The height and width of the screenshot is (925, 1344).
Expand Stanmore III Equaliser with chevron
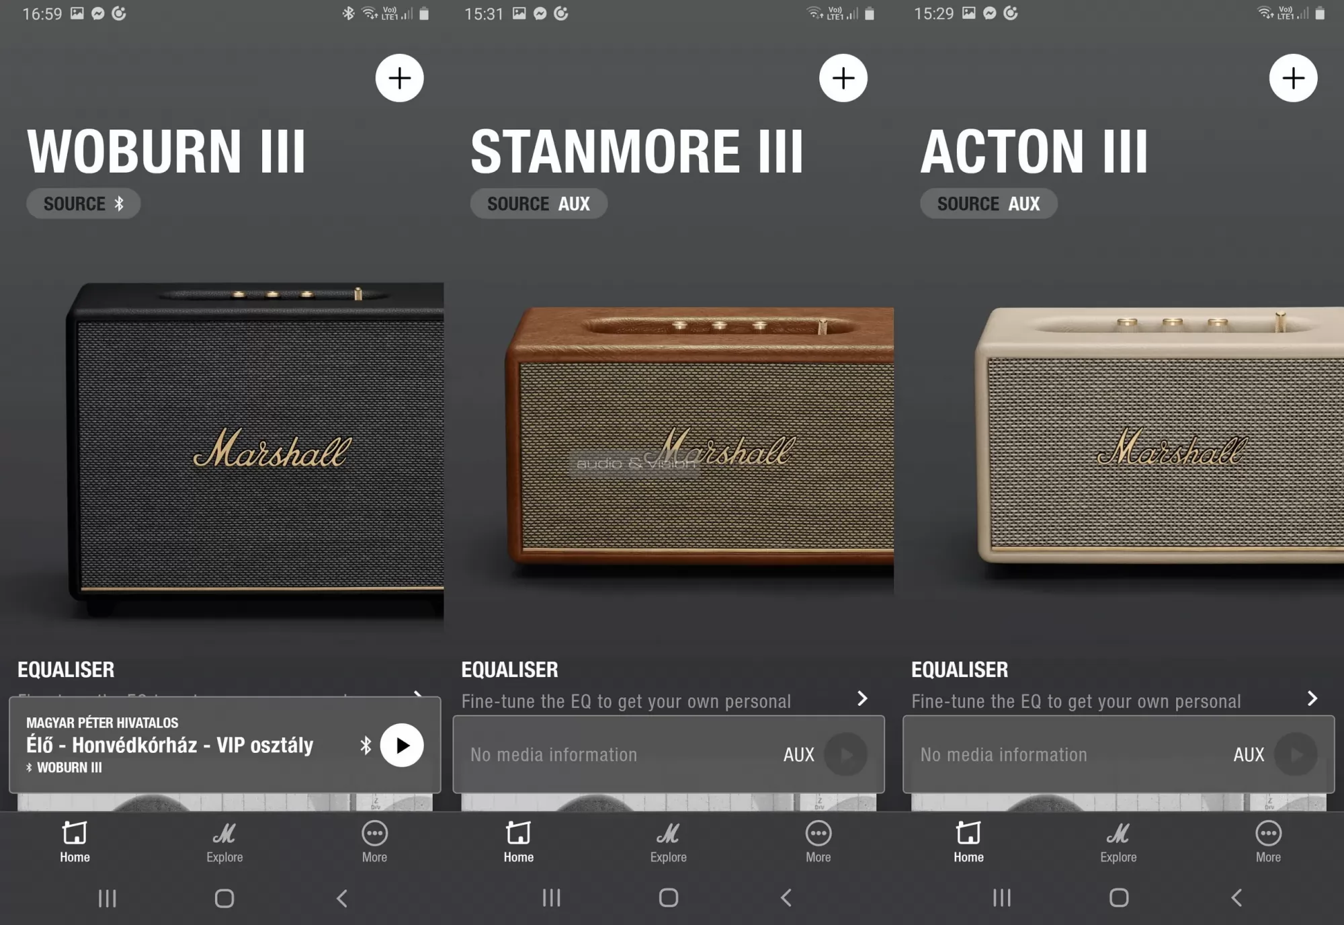(x=863, y=698)
